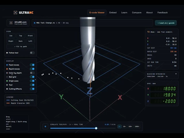Viewport: 184px width, 138px height.
Task: Toggle the Follow tool switch
Action: [x=32, y=53]
